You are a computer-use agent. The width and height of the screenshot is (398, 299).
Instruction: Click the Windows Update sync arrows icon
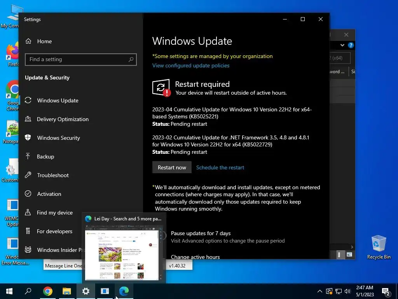tap(28, 100)
